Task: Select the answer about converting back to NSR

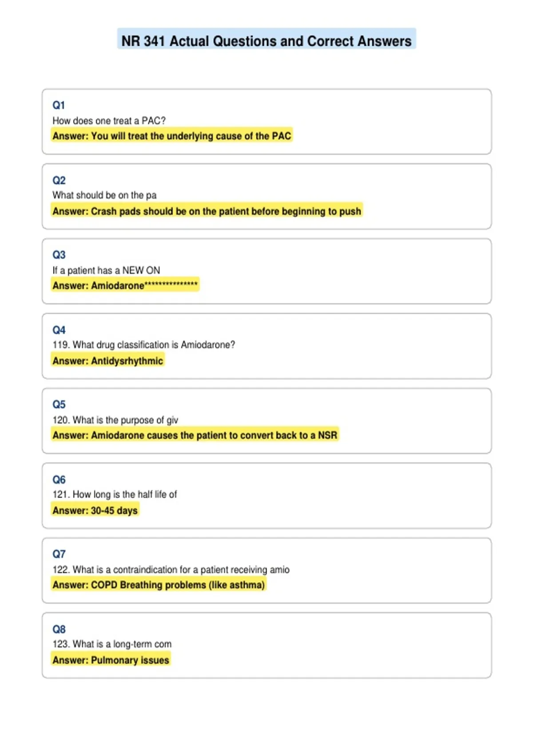Action: (195, 435)
